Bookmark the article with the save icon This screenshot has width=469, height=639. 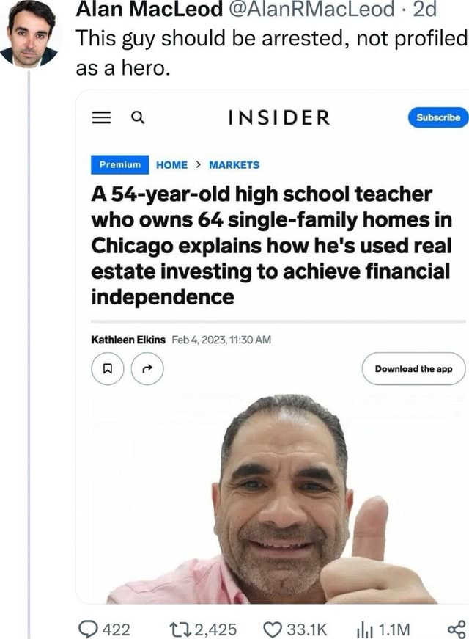pos(107,369)
